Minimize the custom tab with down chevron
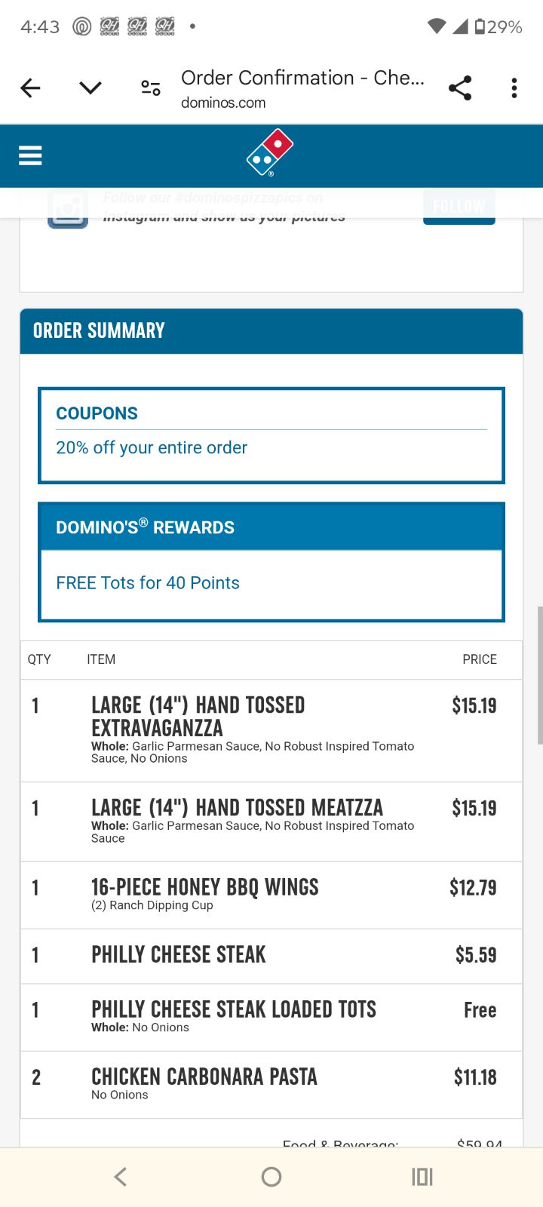Viewport: 543px width, 1207px height. (90, 88)
